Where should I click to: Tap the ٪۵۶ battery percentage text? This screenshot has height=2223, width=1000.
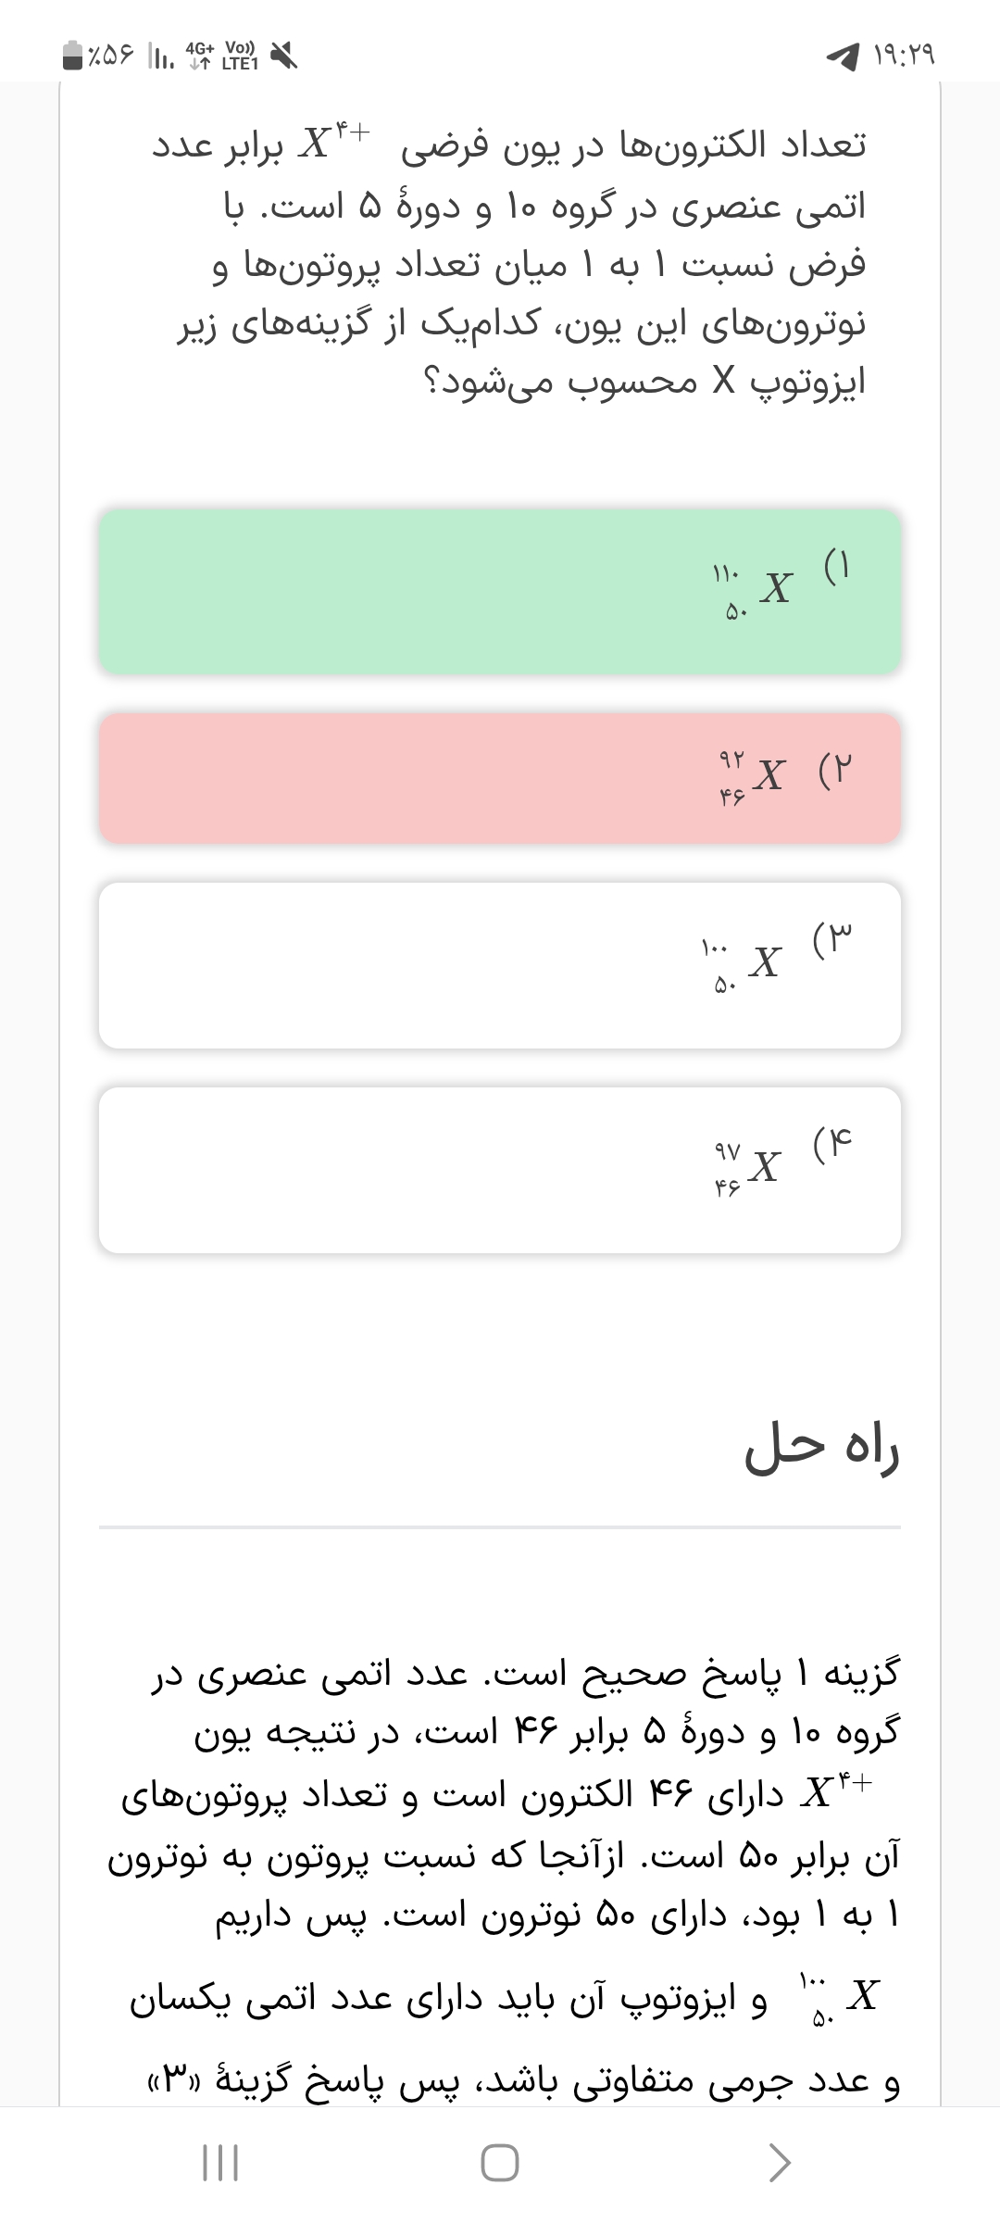[x=111, y=57]
